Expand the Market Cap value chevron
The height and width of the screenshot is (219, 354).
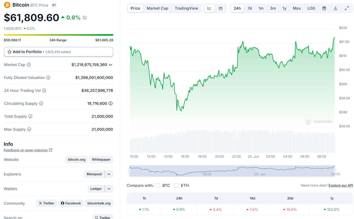[111, 65]
